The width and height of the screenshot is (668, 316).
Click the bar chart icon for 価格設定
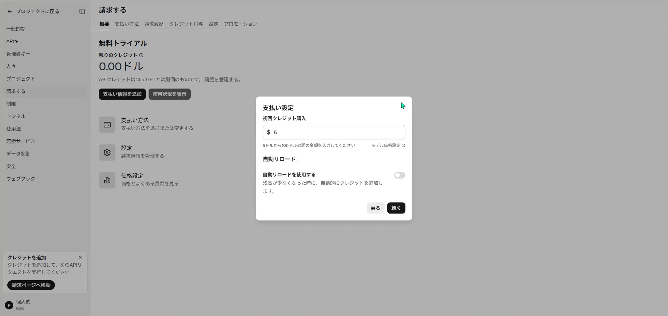coord(107,180)
